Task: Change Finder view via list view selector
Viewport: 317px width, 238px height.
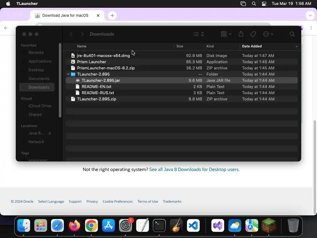Action: (x=198, y=34)
